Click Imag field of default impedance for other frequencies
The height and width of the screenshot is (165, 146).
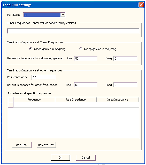pos(125,85)
